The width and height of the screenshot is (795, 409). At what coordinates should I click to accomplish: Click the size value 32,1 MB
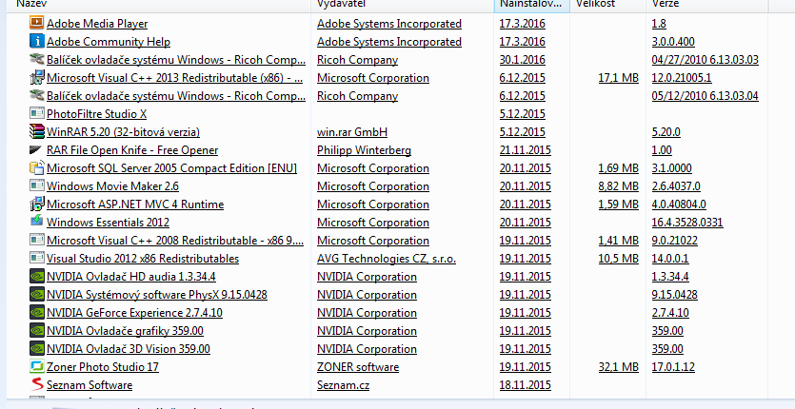click(x=619, y=367)
